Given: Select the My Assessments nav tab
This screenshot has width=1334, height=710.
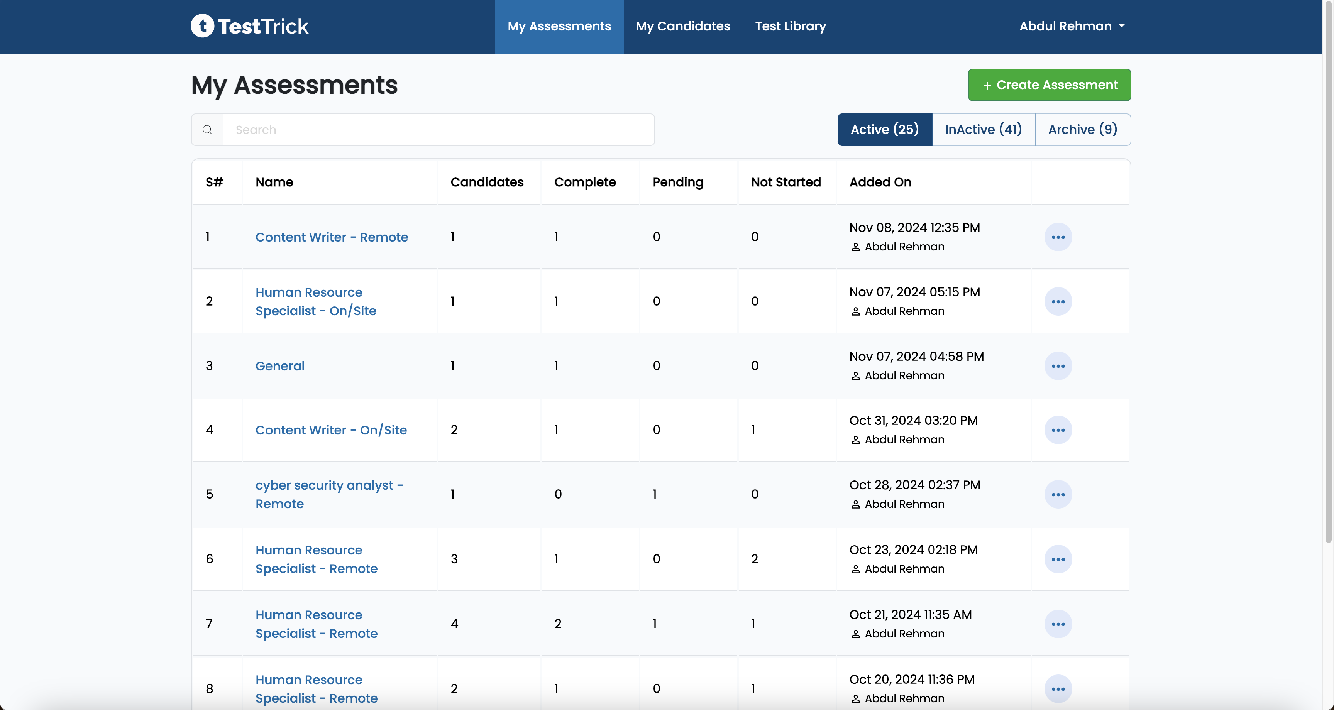Looking at the screenshot, I should (559, 26).
